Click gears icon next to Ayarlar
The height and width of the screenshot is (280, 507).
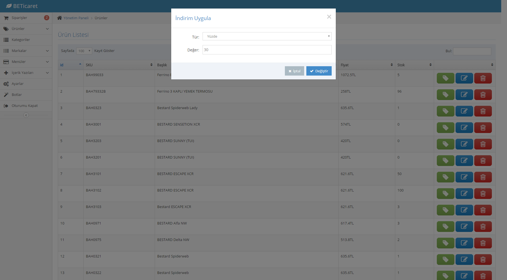6,84
